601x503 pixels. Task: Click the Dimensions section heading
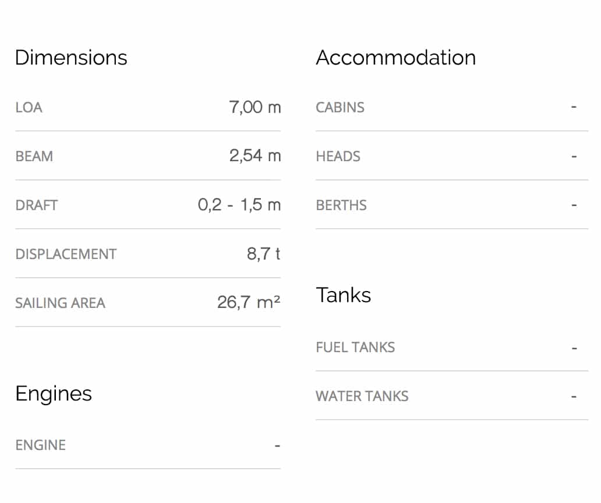(71, 58)
